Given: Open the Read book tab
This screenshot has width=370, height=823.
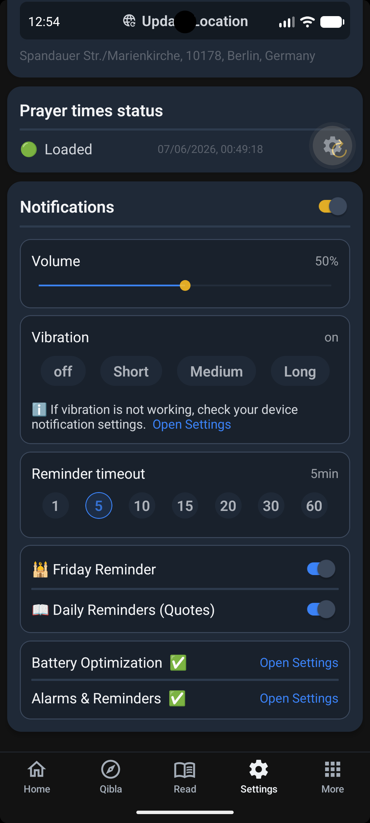Looking at the screenshot, I should coord(185,777).
